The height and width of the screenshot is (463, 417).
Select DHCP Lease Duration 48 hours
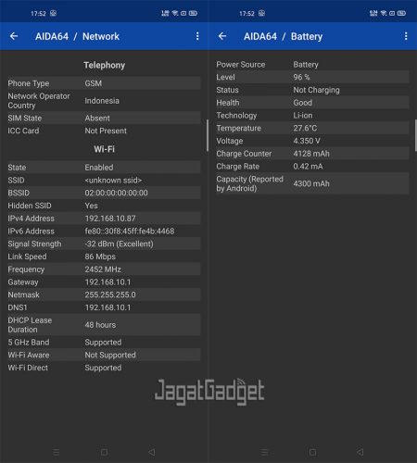pos(104,325)
